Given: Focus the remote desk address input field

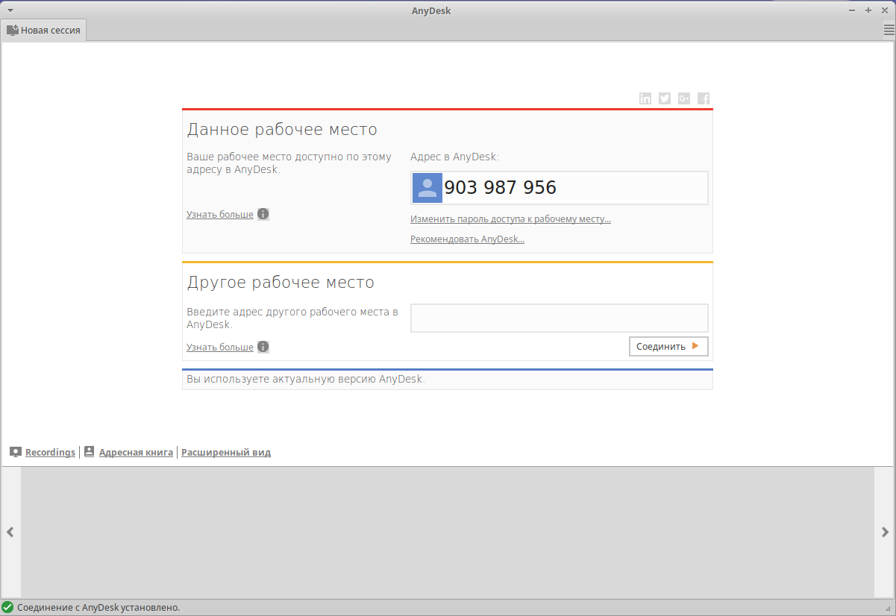Looking at the screenshot, I should [559, 318].
